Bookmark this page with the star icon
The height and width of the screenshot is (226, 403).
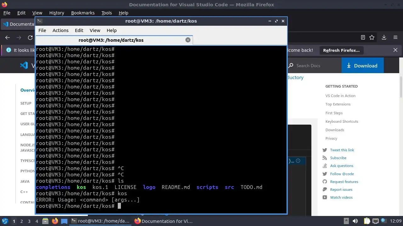(x=372, y=37)
